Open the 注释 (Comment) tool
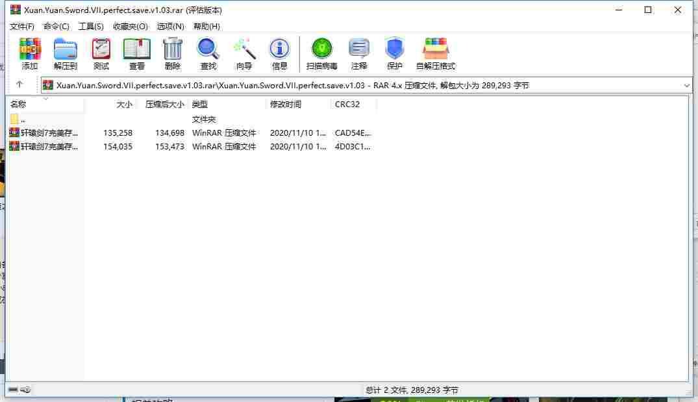This screenshot has height=402, width=698. click(359, 53)
